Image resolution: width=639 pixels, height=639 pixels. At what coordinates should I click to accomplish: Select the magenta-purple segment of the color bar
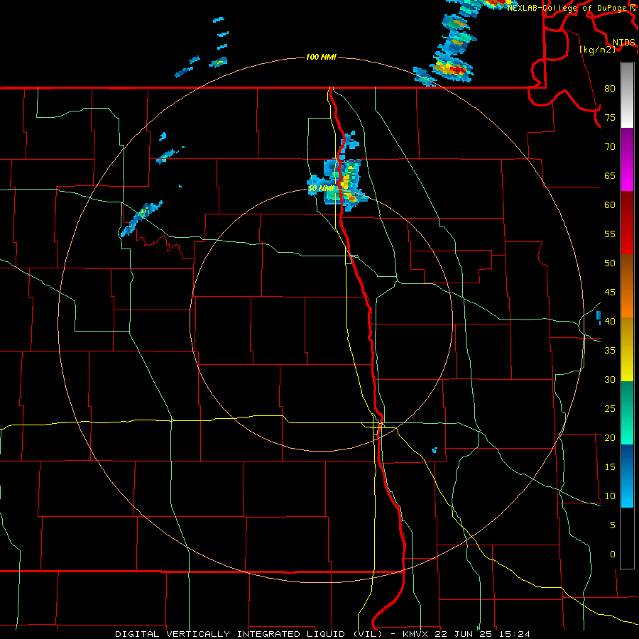tap(627, 159)
